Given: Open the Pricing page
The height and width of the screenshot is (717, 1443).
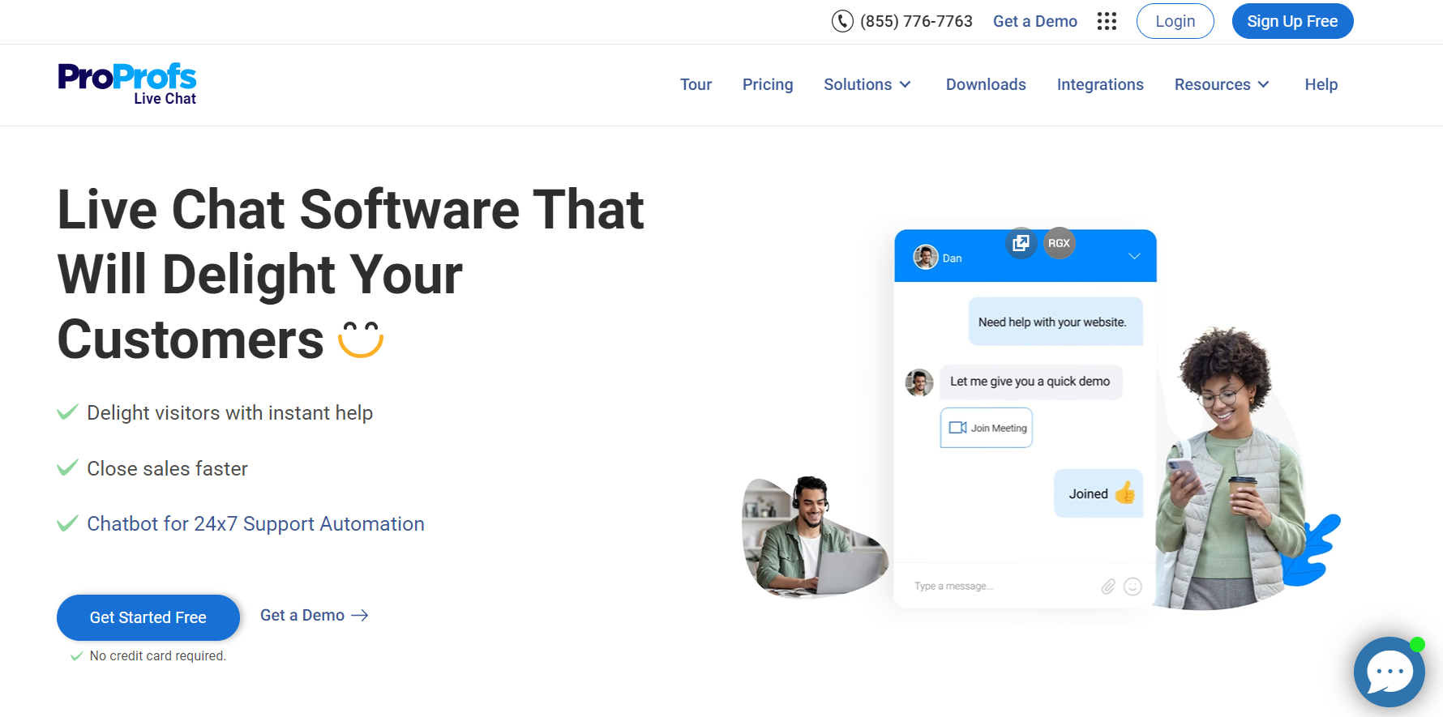Looking at the screenshot, I should (x=767, y=84).
